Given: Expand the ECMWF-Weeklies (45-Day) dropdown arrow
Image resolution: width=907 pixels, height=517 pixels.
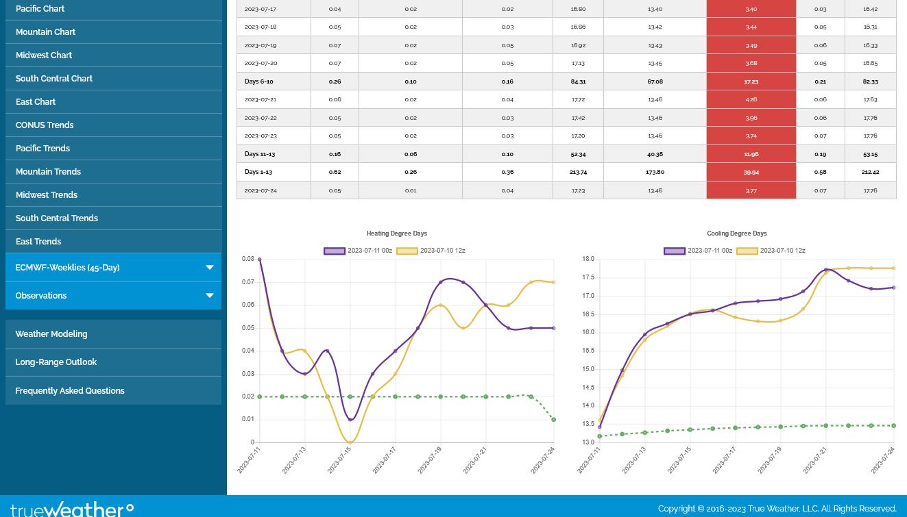Looking at the screenshot, I should point(210,268).
